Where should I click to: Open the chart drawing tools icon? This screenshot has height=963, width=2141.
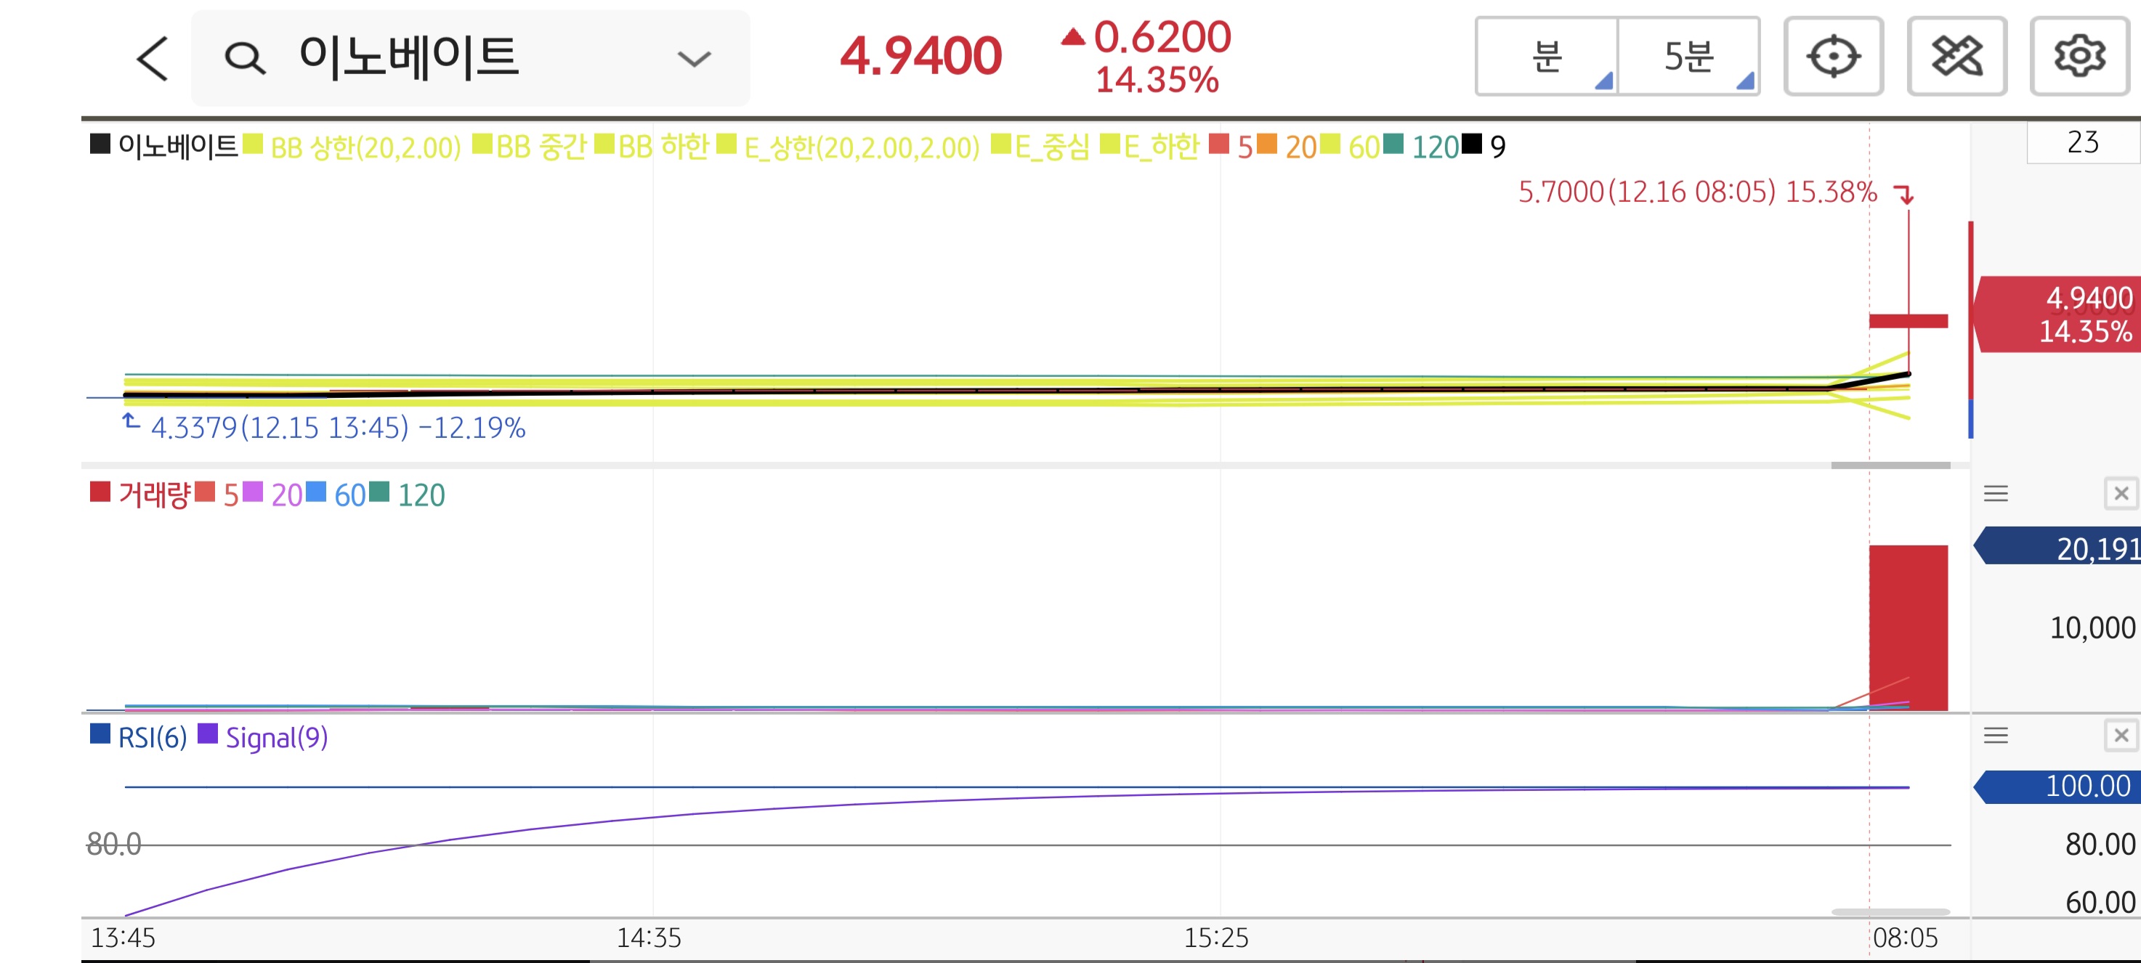point(1956,57)
